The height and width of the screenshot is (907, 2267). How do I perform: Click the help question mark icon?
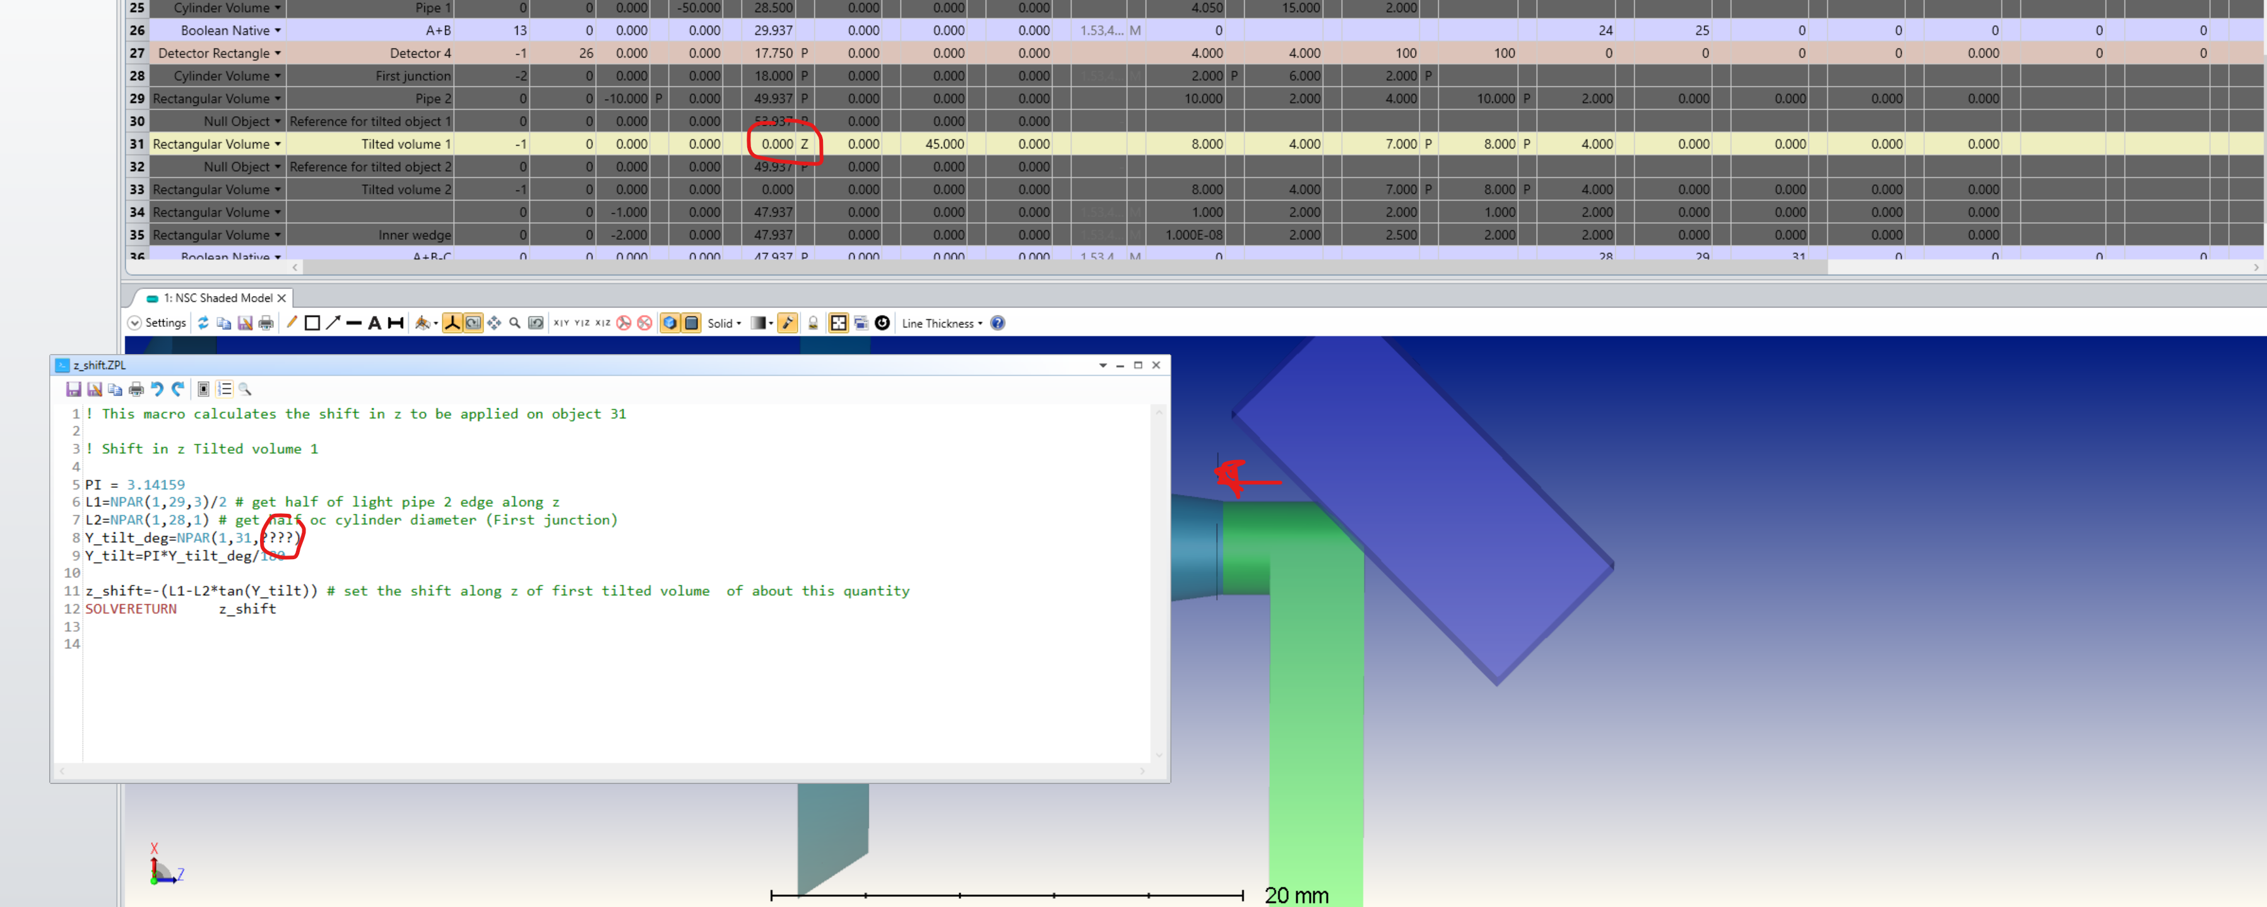point(997,323)
